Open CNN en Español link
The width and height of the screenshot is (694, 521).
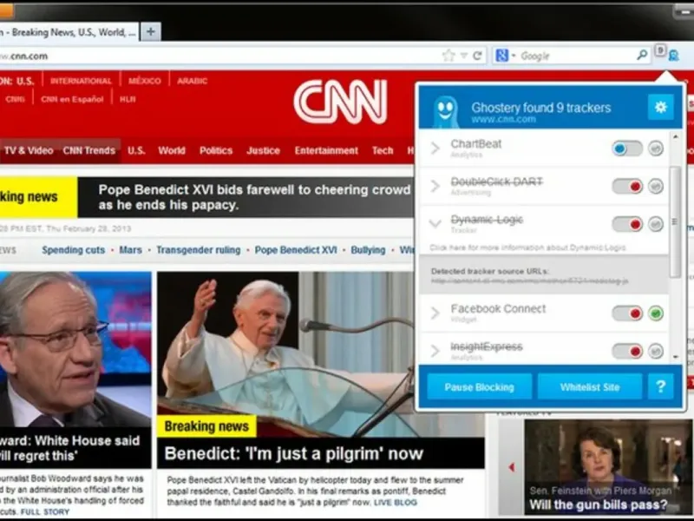(72, 99)
